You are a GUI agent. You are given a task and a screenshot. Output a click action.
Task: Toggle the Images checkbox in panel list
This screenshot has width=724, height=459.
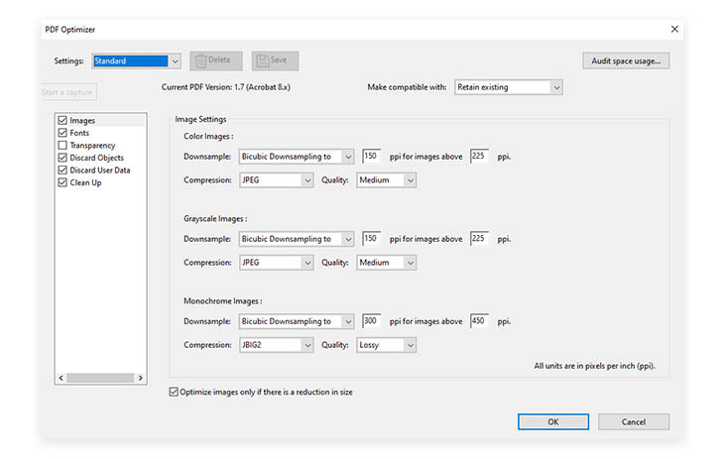pos(63,121)
